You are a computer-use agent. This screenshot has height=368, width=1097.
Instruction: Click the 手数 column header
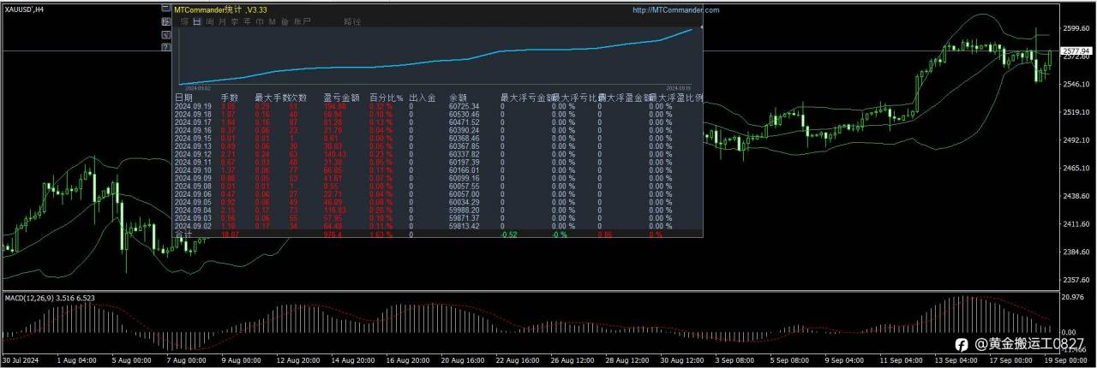[231, 98]
